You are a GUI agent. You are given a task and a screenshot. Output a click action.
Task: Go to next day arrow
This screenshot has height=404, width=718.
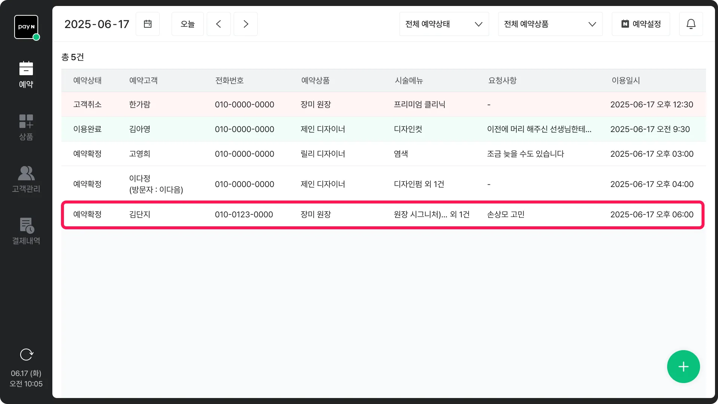pos(246,24)
